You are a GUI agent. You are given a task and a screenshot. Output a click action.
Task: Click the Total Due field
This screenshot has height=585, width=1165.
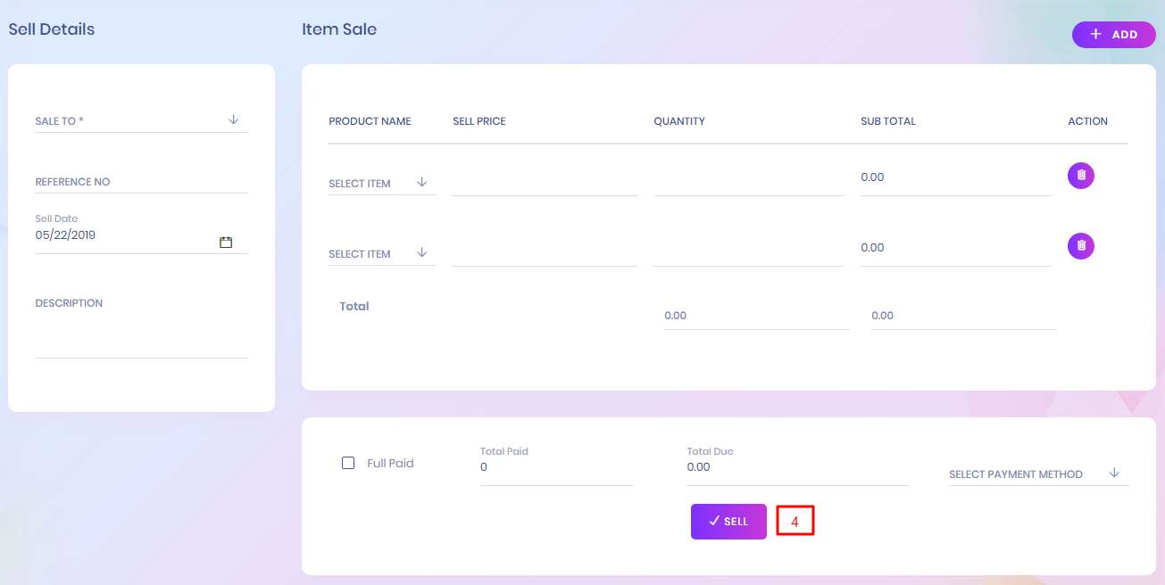coord(796,467)
